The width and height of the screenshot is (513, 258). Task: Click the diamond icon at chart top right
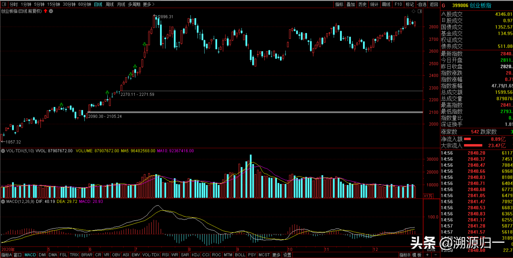[413, 11]
